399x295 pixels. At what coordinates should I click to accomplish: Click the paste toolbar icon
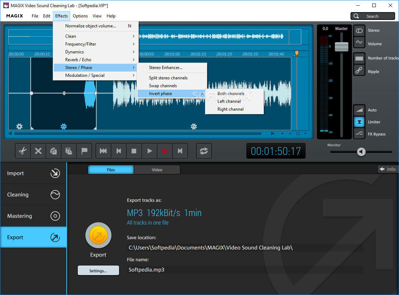[x=69, y=151]
